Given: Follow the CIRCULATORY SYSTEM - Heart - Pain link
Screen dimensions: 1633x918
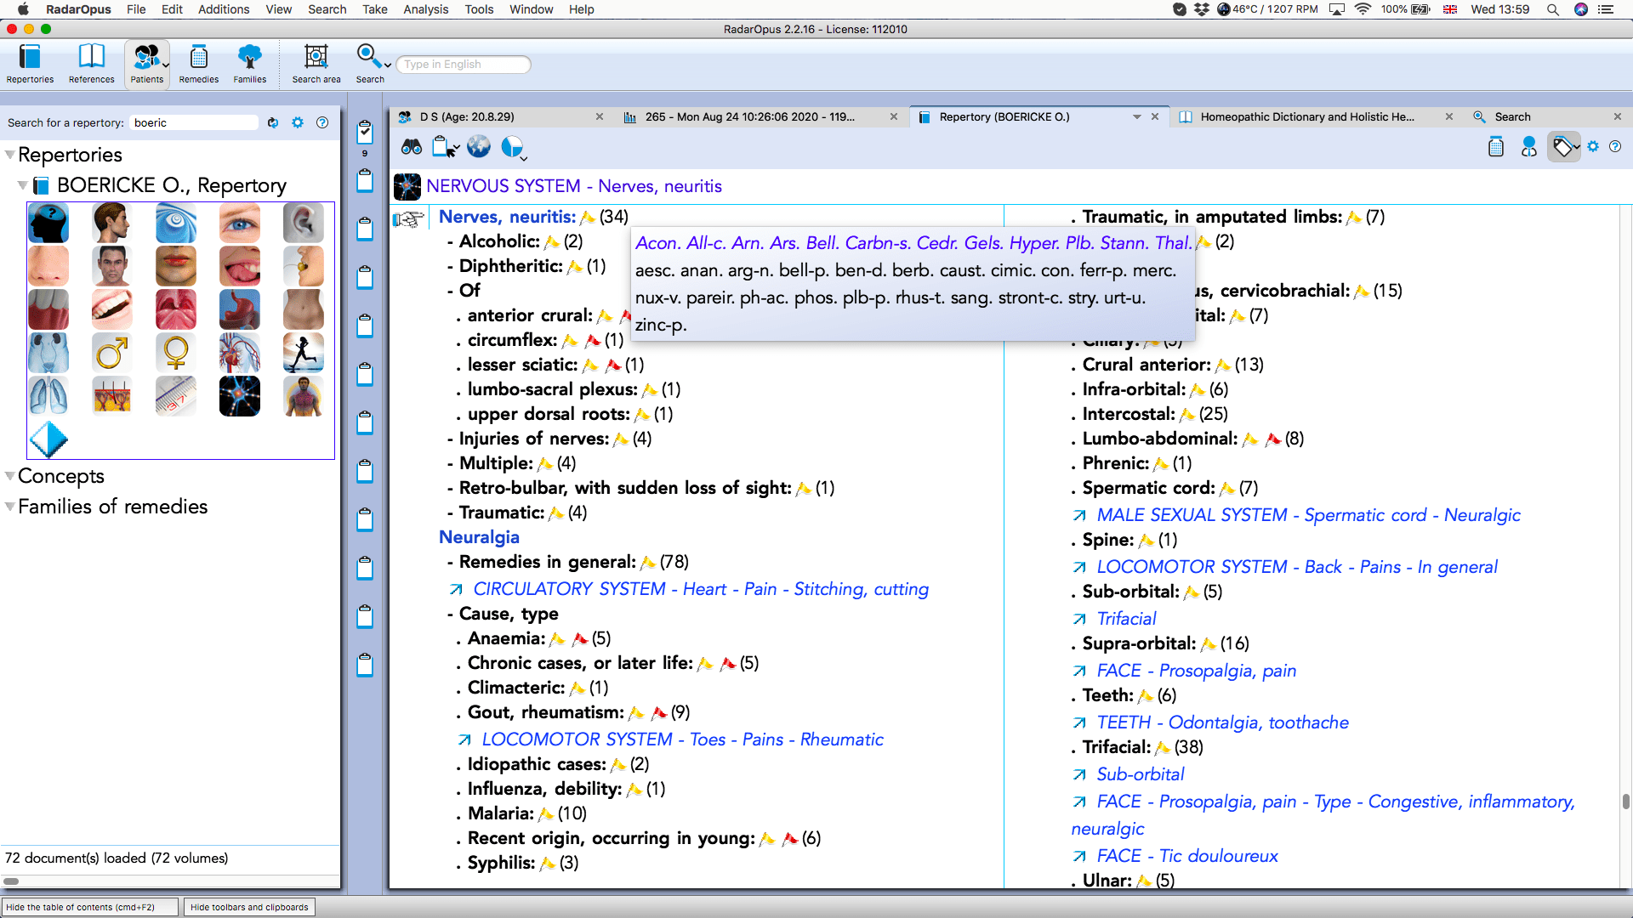Looking at the screenshot, I should point(701,589).
